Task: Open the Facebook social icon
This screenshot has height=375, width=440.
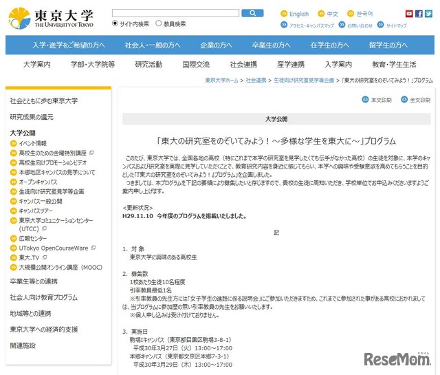Action: point(419,14)
